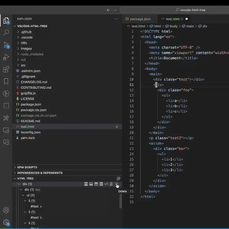Expand the .github folder
229x229 pixels.
click(x=18, y=32)
